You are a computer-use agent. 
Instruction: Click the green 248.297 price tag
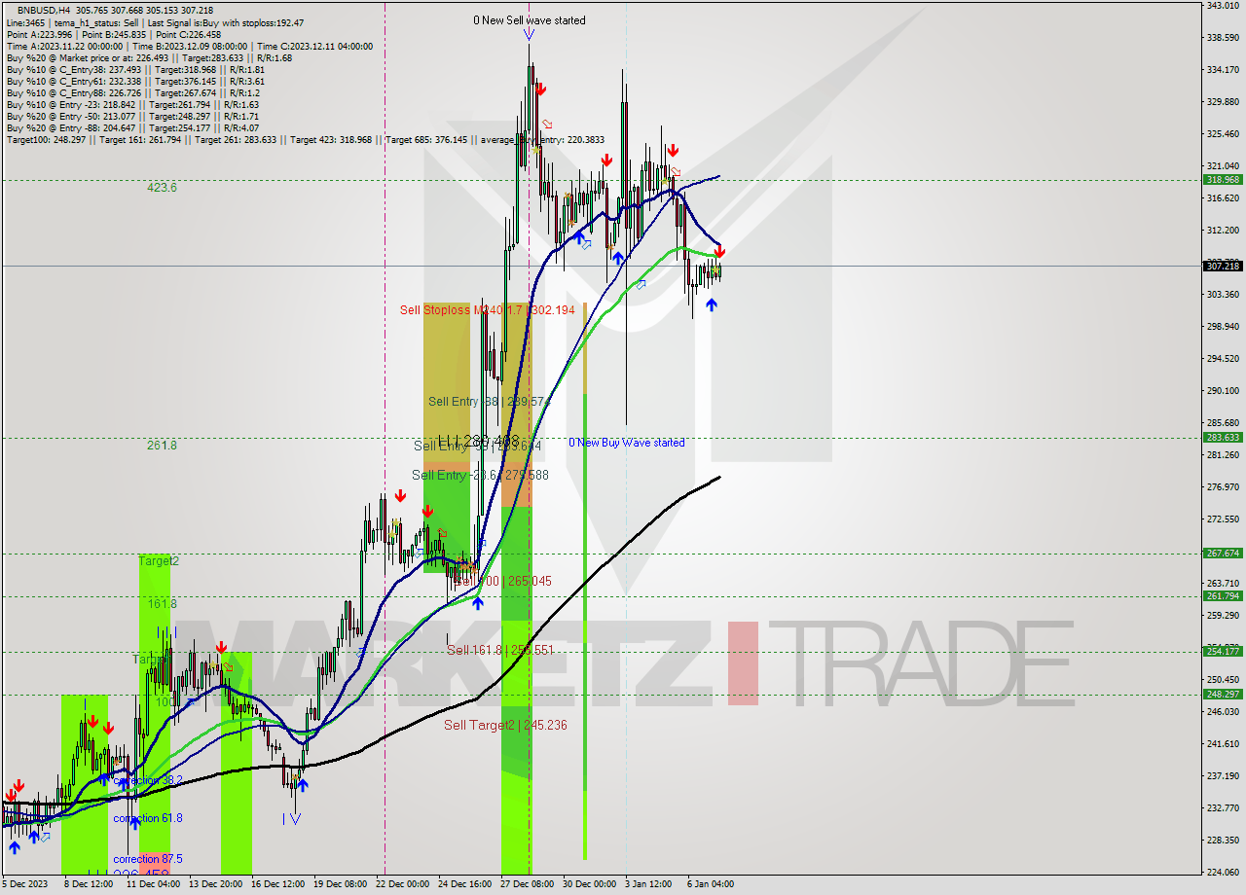tap(1223, 694)
